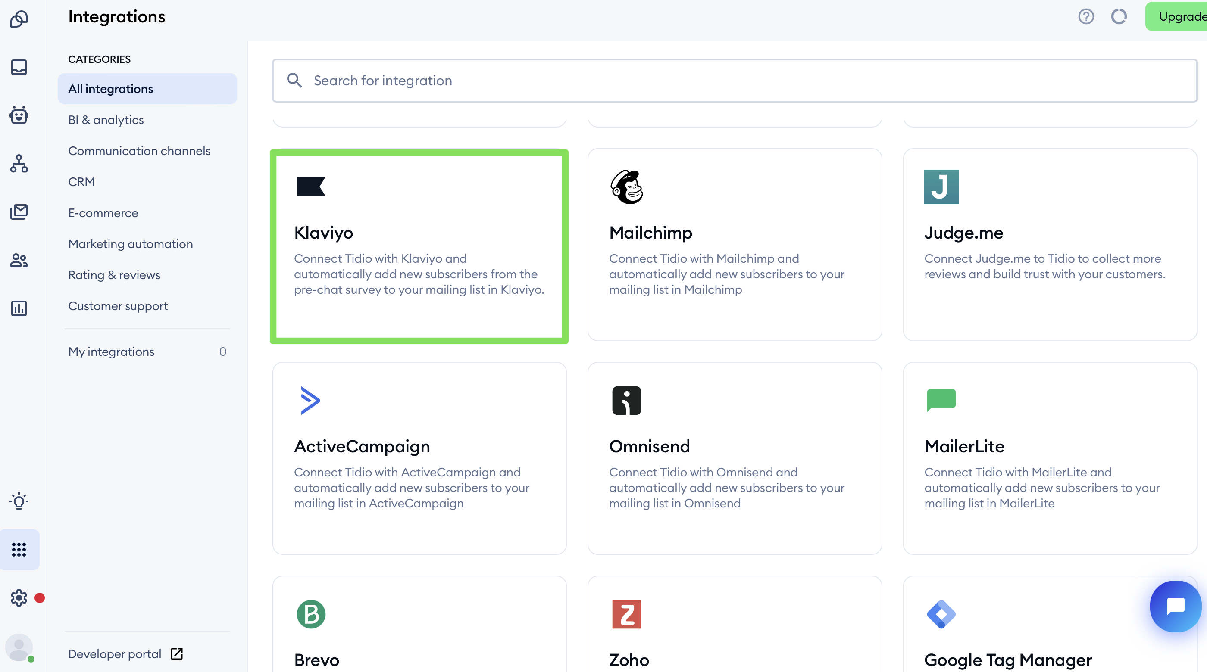
Task: Open the floating chat widget bubble
Action: (1176, 607)
